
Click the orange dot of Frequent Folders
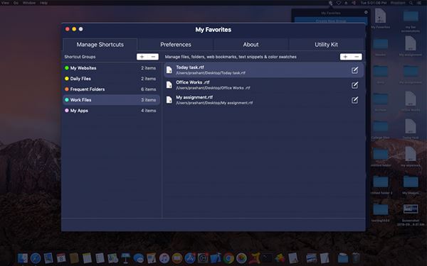(x=66, y=89)
